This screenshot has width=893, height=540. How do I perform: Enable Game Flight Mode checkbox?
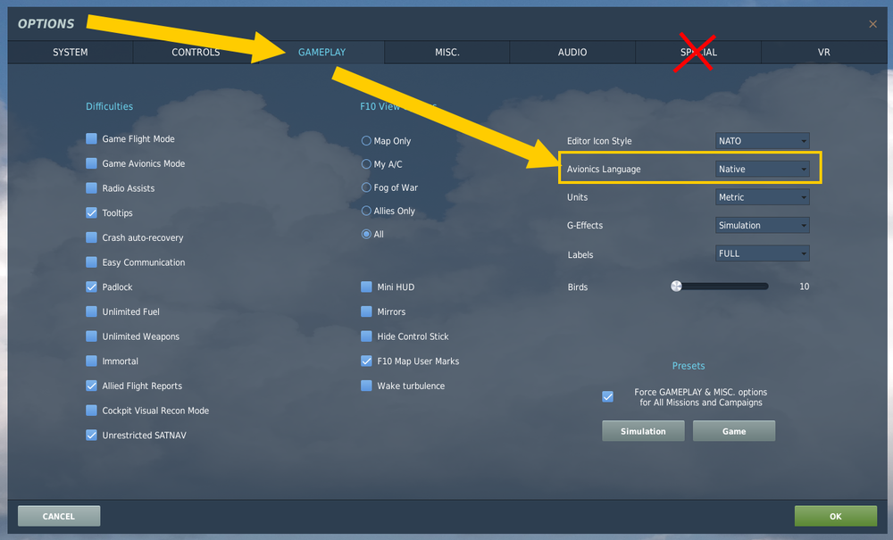click(91, 139)
